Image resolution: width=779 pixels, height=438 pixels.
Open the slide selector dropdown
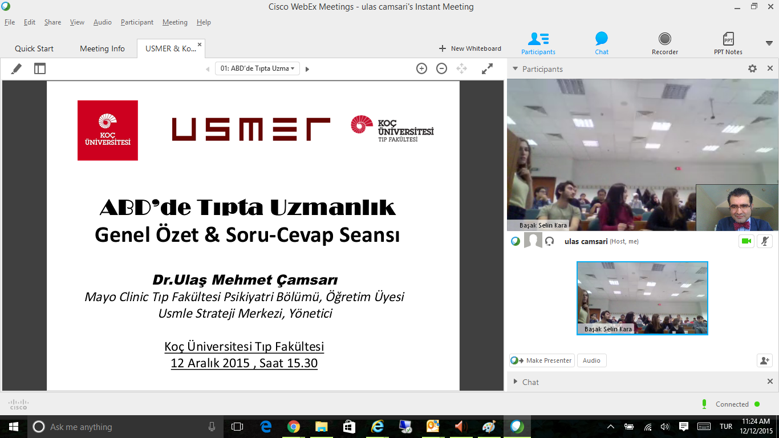pyautogui.click(x=257, y=68)
